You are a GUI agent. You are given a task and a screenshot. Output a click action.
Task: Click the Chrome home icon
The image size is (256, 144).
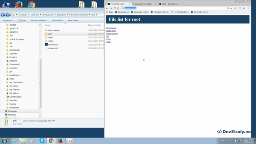click(x=118, y=8)
